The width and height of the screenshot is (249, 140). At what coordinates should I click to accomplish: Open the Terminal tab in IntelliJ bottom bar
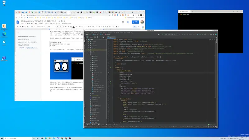click(x=109, y=125)
